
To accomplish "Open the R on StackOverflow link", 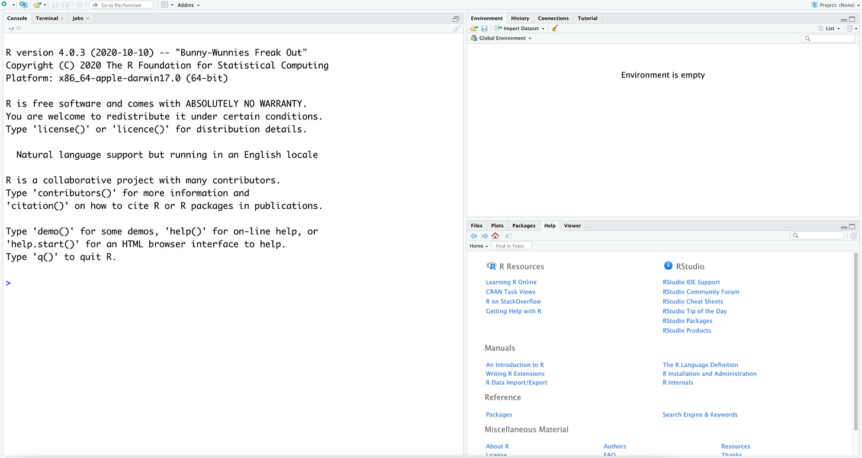I will [x=513, y=301].
